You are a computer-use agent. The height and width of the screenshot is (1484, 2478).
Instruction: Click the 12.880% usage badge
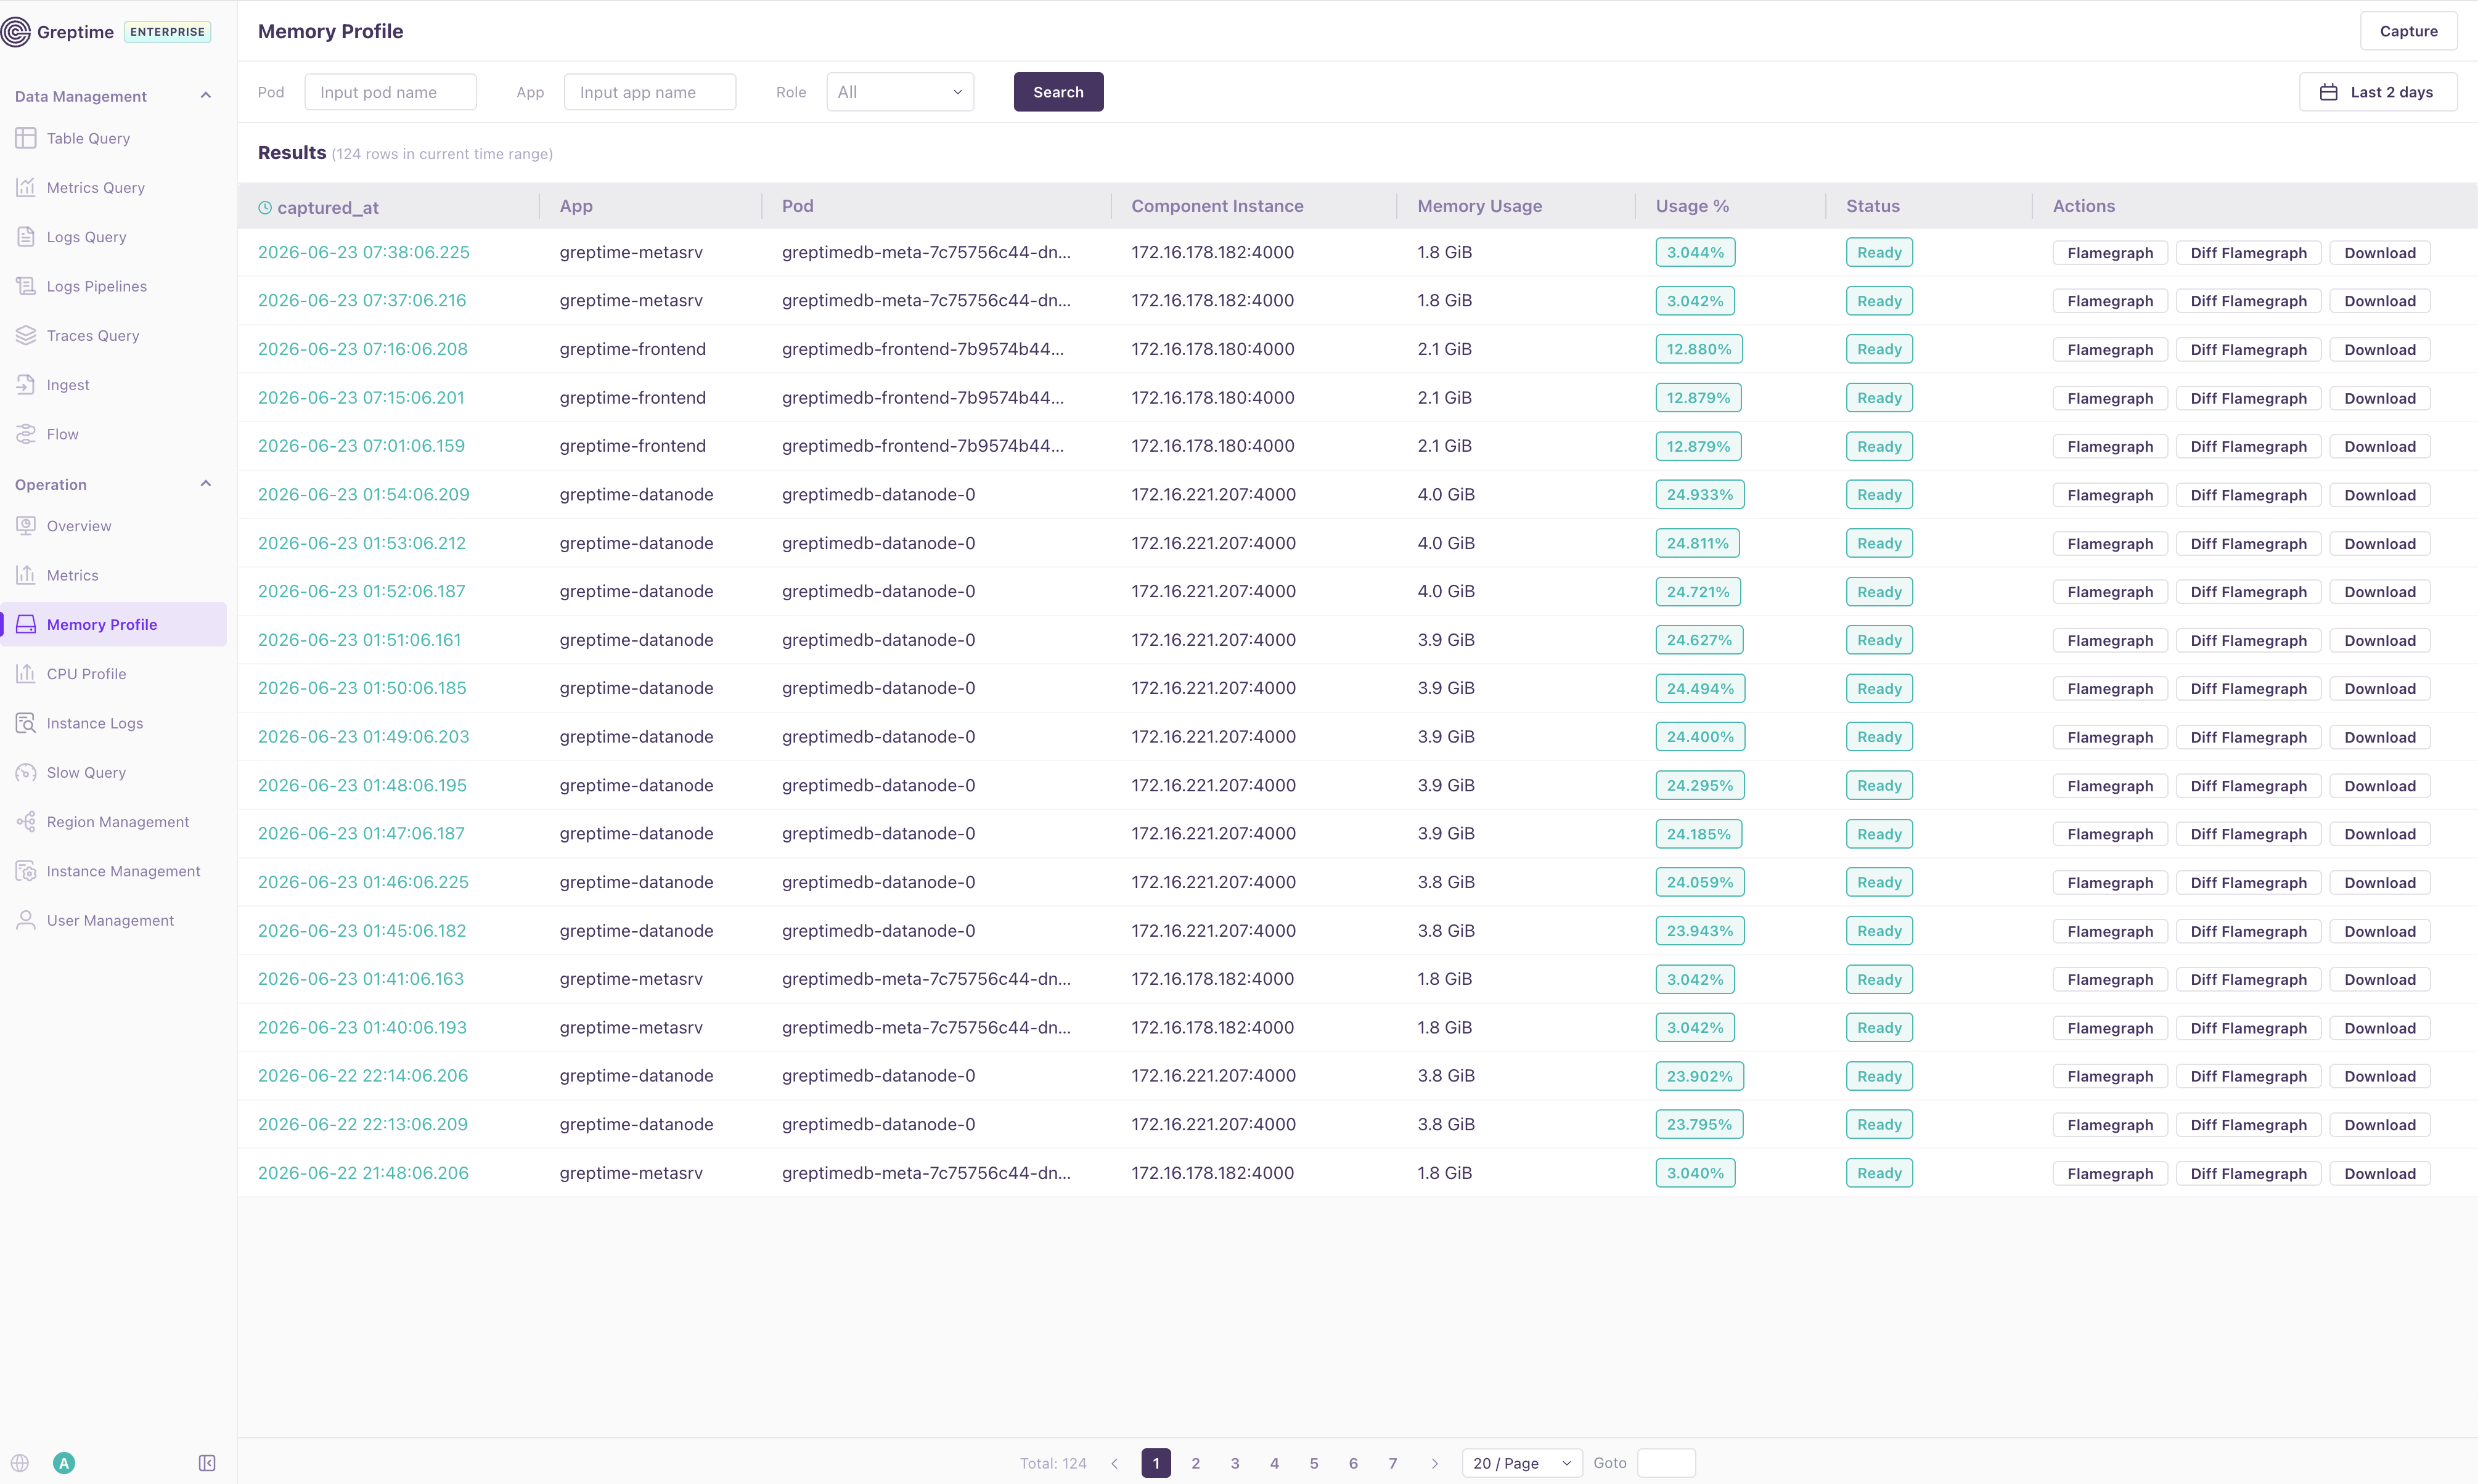coord(1698,349)
